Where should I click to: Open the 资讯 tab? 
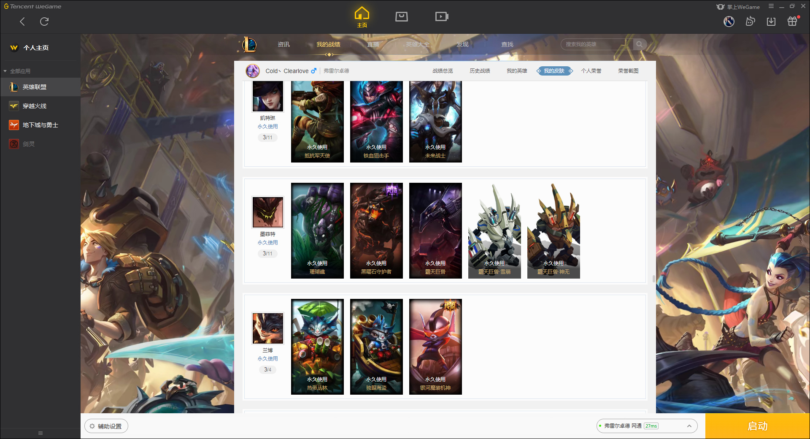pos(283,44)
